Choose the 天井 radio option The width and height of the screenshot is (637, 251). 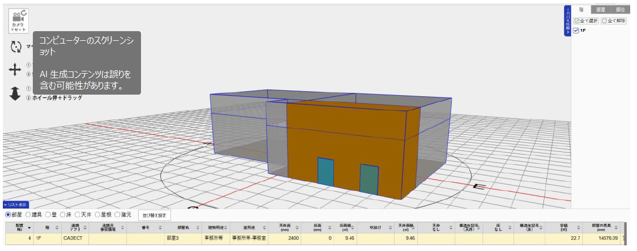click(78, 215)
